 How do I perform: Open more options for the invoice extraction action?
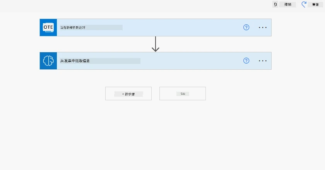point(263,61)
